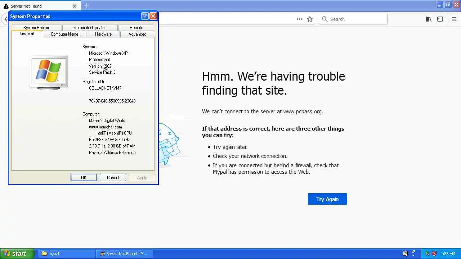Click the COLLABNET\VM7 registered name

[105, 88]
